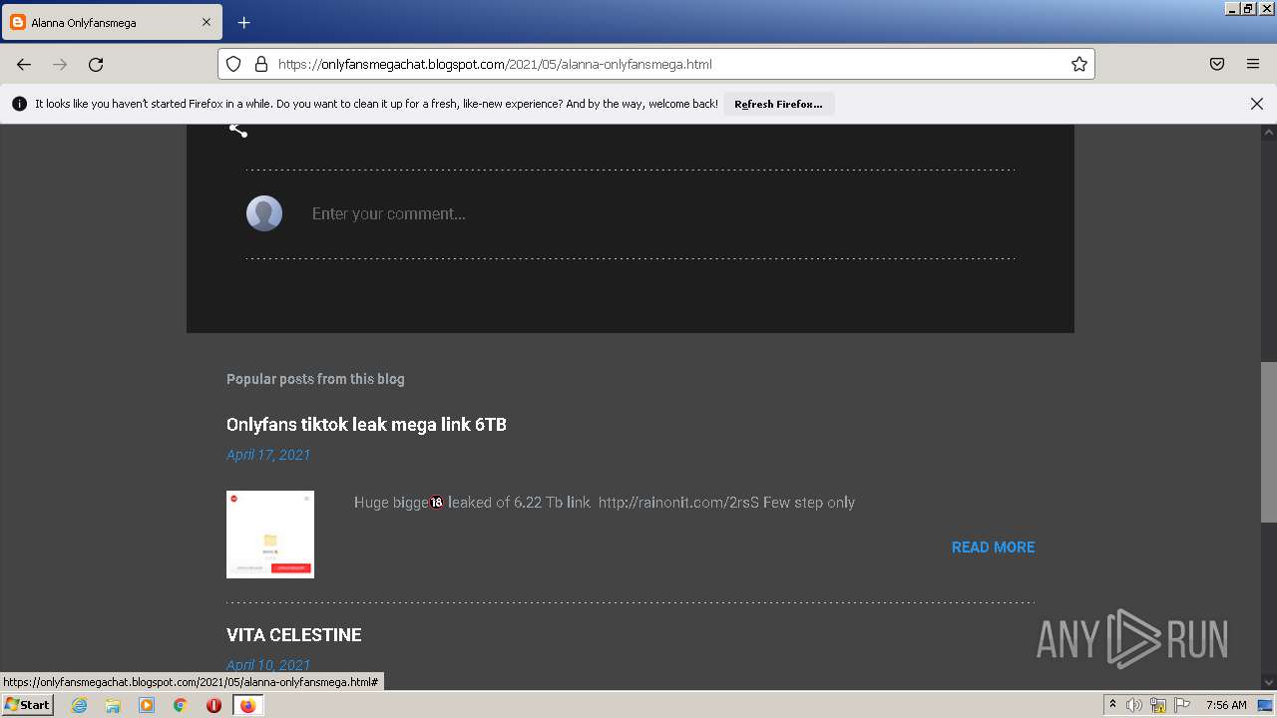This screenshot has height=718, width=1277.
Task: Click the Refresh Firefox button
Action: pyautogui.click(x=778, y=104)
